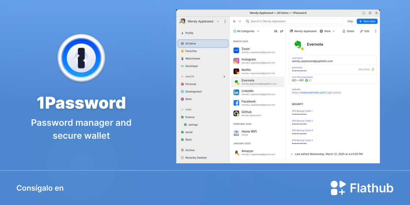Viewport: 410px width, 205px height.
Task: Open the Facebook login entry
Action: (258, 103)
